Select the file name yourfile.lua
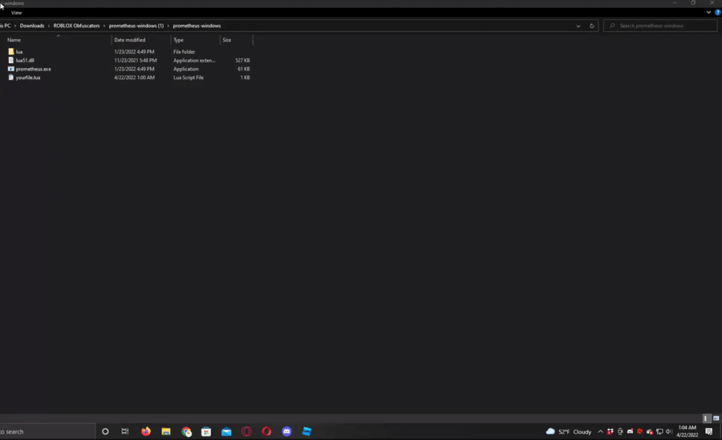722x440 pixels. click(x=28, y=77)
